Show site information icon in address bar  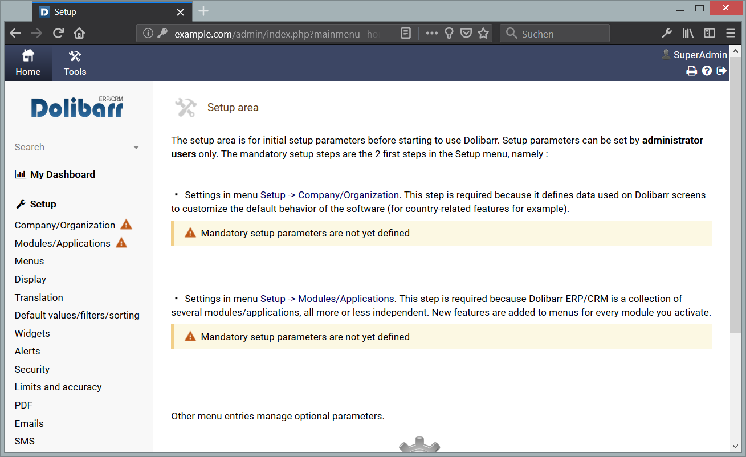point(148,33)
